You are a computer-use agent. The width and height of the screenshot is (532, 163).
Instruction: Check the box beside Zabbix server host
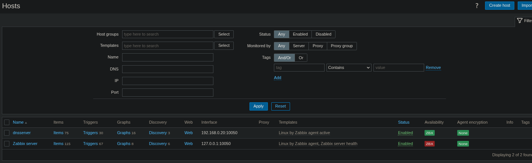point(7,144)
